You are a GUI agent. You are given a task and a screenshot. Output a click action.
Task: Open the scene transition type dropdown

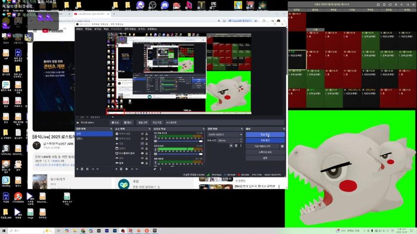click(x=225, y=134)
